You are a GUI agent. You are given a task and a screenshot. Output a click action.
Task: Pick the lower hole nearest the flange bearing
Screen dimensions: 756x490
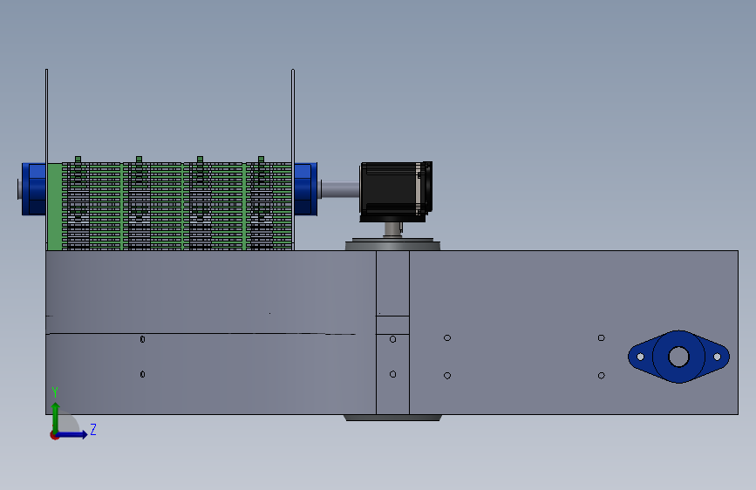point(602,376)
